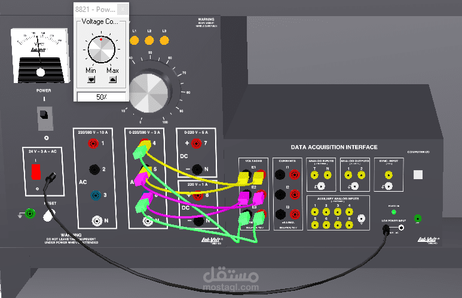
Task: Click white N terminal of 220/380 V fixed AC
Action: tap(97, 220)
